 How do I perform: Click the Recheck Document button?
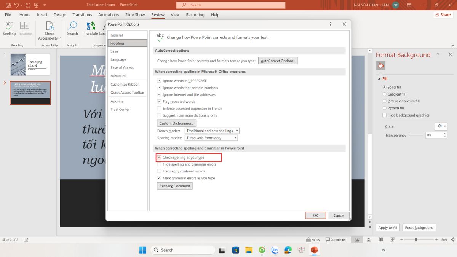coord(175,186)
